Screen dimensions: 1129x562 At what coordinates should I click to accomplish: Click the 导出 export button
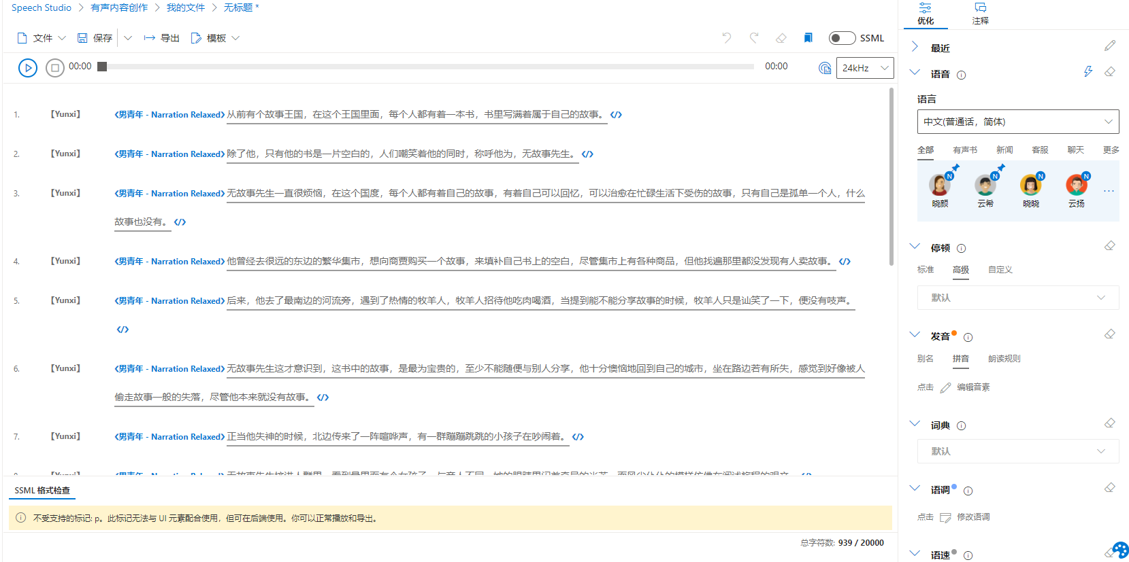pos(162,38)
